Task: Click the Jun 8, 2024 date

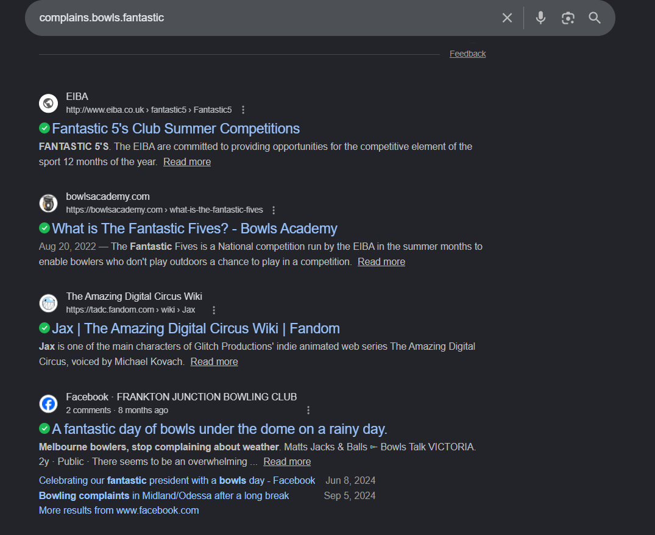Action: pos(350,481)
